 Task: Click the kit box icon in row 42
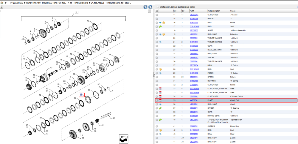[x=160, y=130]
